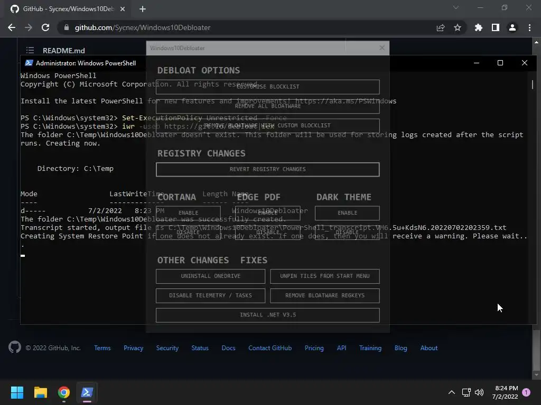Click GitHub octocat footer logo

(15, 347)
